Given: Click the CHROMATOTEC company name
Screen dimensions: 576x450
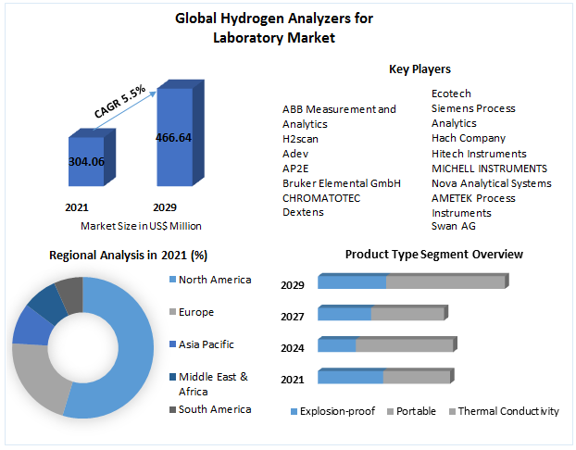Looking at the screenshot, I should coord(321,197).
